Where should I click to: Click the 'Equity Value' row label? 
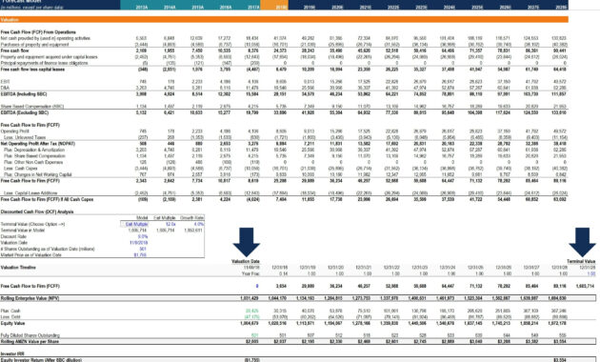12,323
